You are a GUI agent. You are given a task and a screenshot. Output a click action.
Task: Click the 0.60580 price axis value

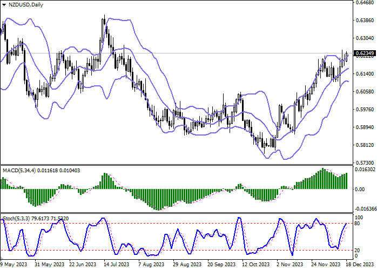pyautogui.click(x=365, y=92)
